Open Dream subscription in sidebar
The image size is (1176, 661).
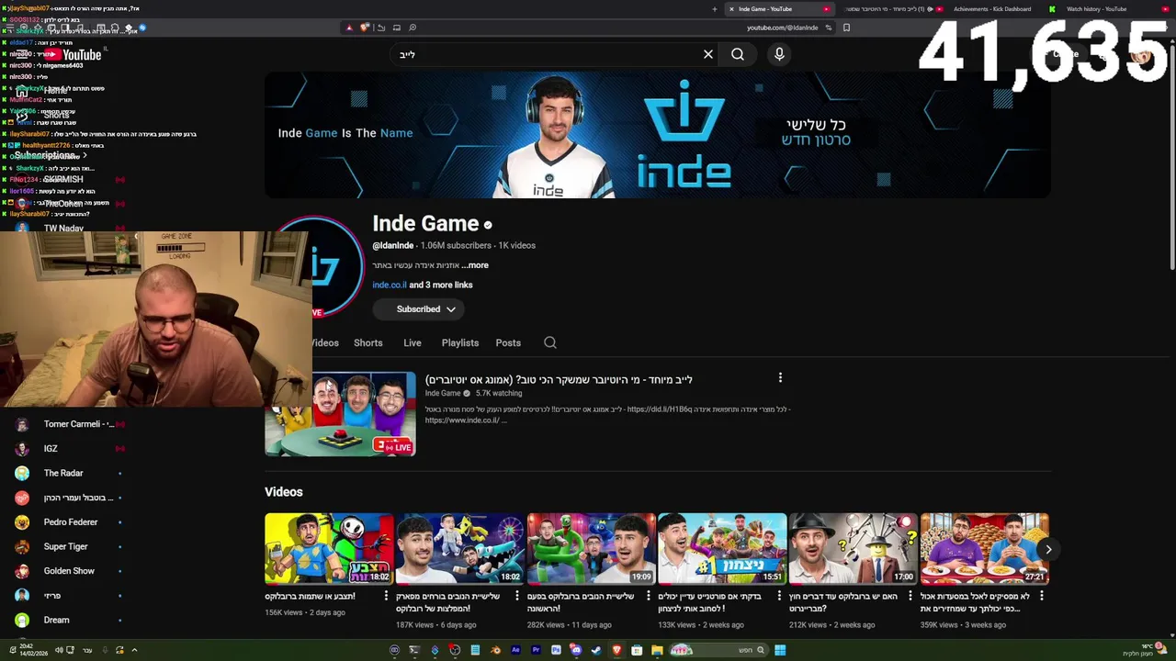point(56,621)
